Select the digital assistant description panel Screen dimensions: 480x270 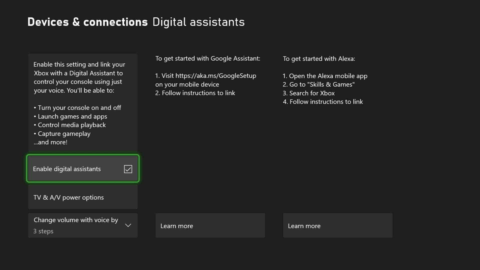pyautogui.click(x=82, y=103)
